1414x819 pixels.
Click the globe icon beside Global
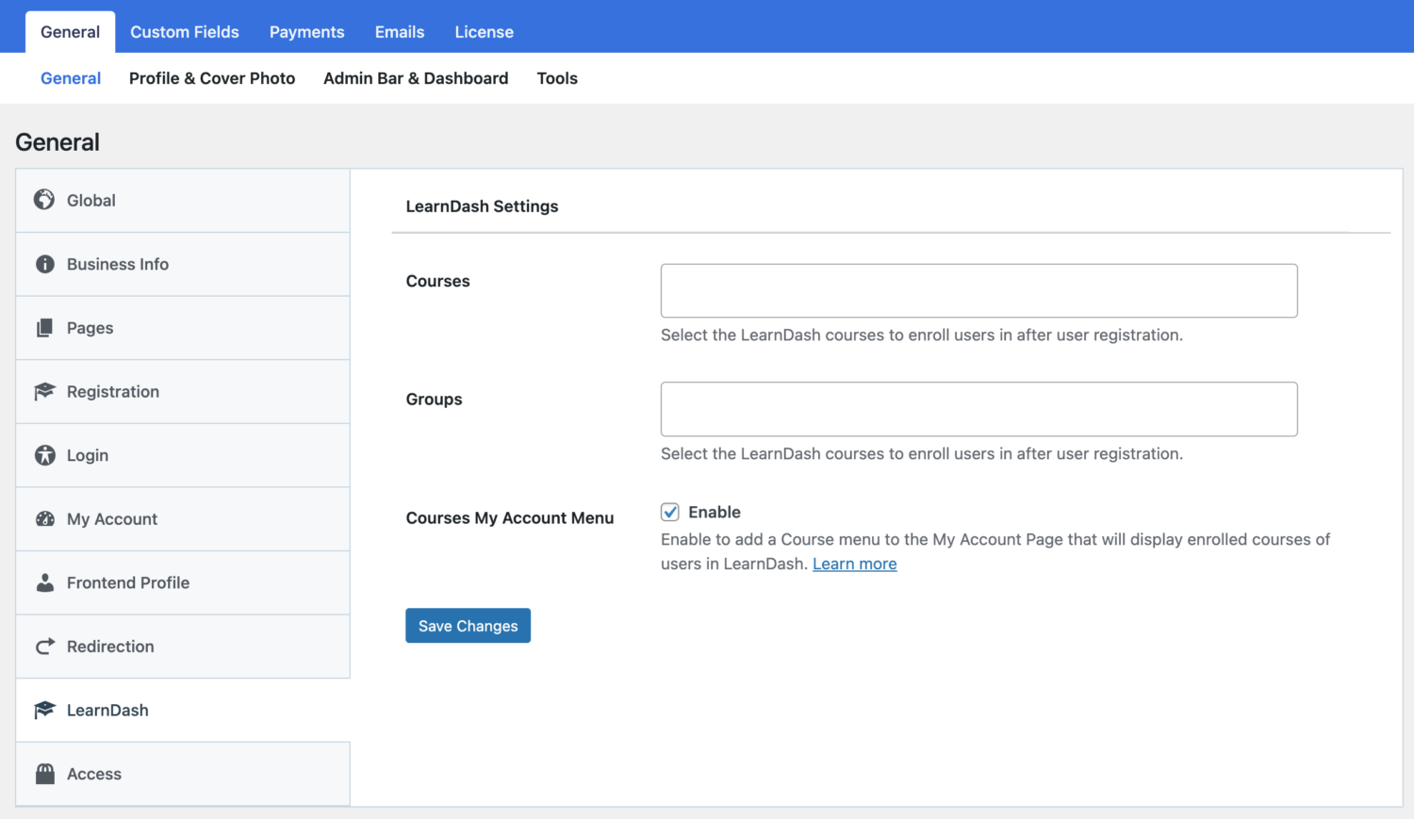click(x=44, y=200)
